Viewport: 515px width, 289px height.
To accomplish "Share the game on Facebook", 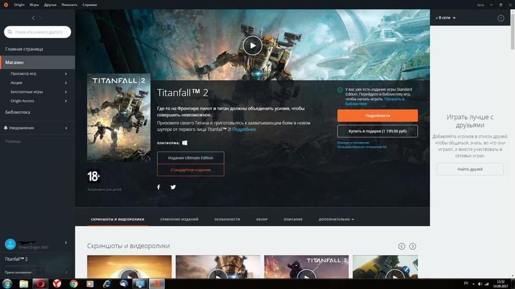I will (158, 187).
